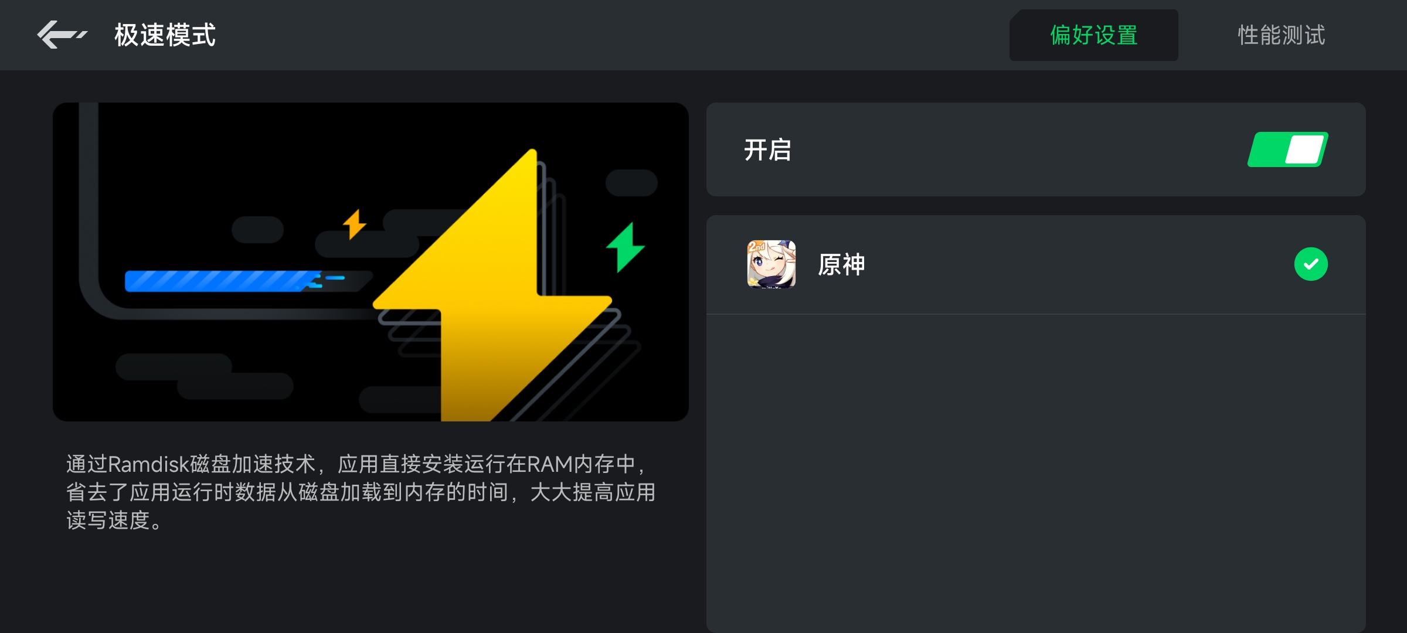Tap the 开启 label text

coord(767,150)
